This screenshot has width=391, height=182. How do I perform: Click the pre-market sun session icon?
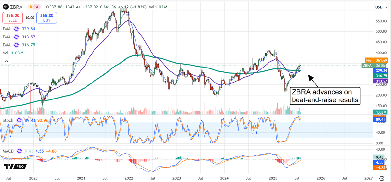[x=31, y=7]
